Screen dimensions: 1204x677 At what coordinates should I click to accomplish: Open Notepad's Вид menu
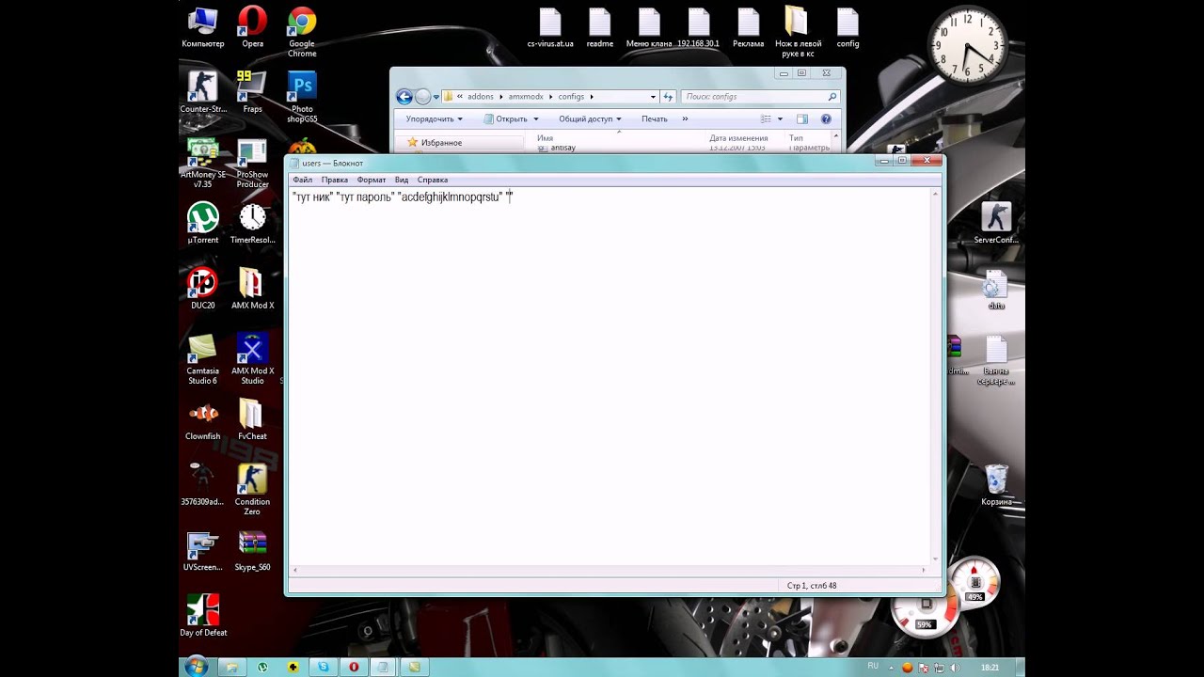(x=402, y=180)
